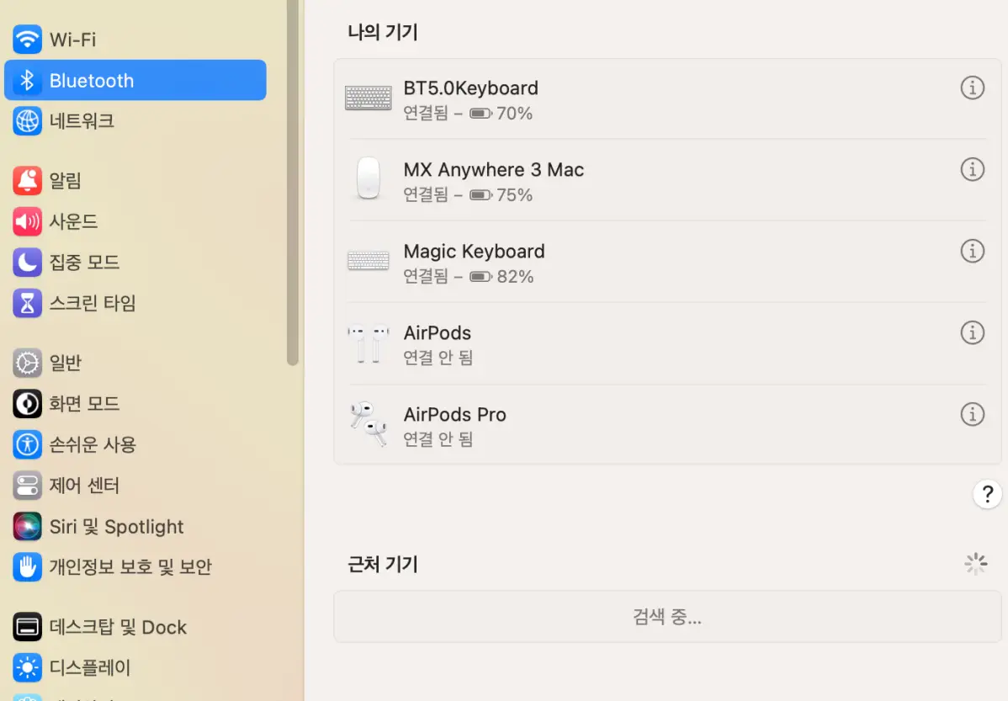This screenshot has width=1008, height=701.
Task: Select the 일반 sidebar label
Action: point(66,363)
